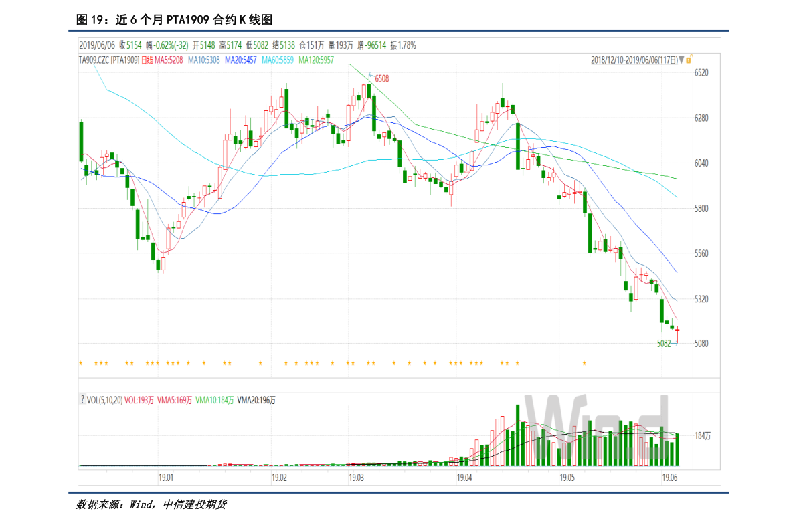This screenshot has height=523, width=797.
Task: Open the date range dropdown arrow
Action: click(682, 60)
